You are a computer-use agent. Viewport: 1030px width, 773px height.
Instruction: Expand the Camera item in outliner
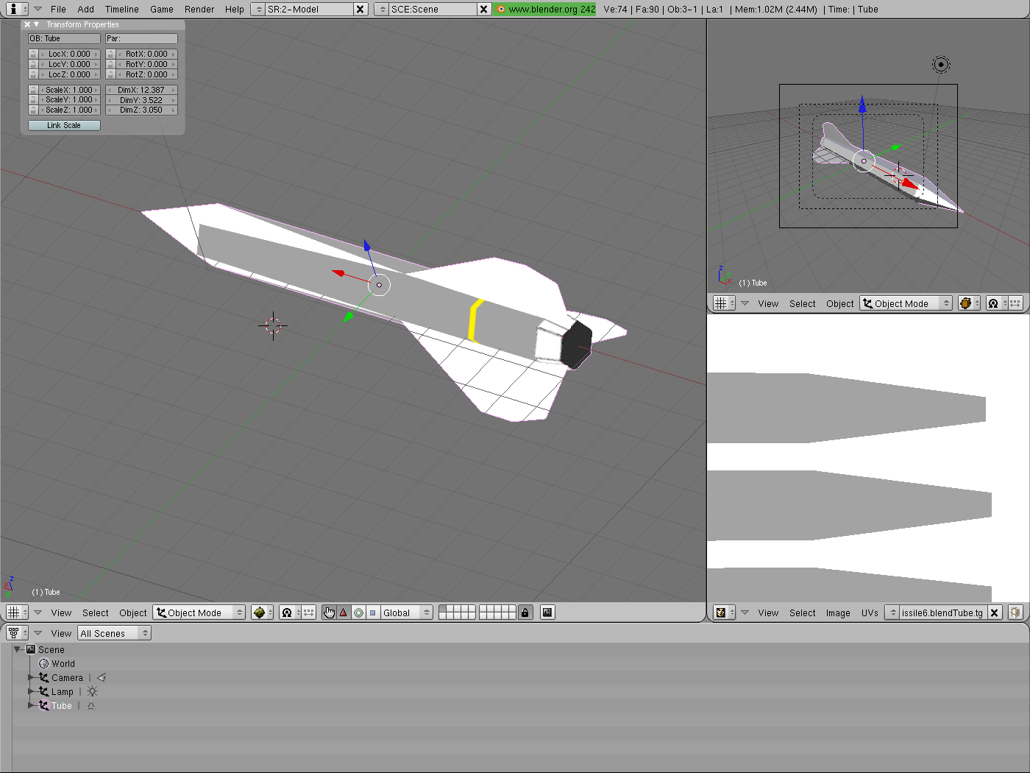pyautogui.click(x=31, y=678)
